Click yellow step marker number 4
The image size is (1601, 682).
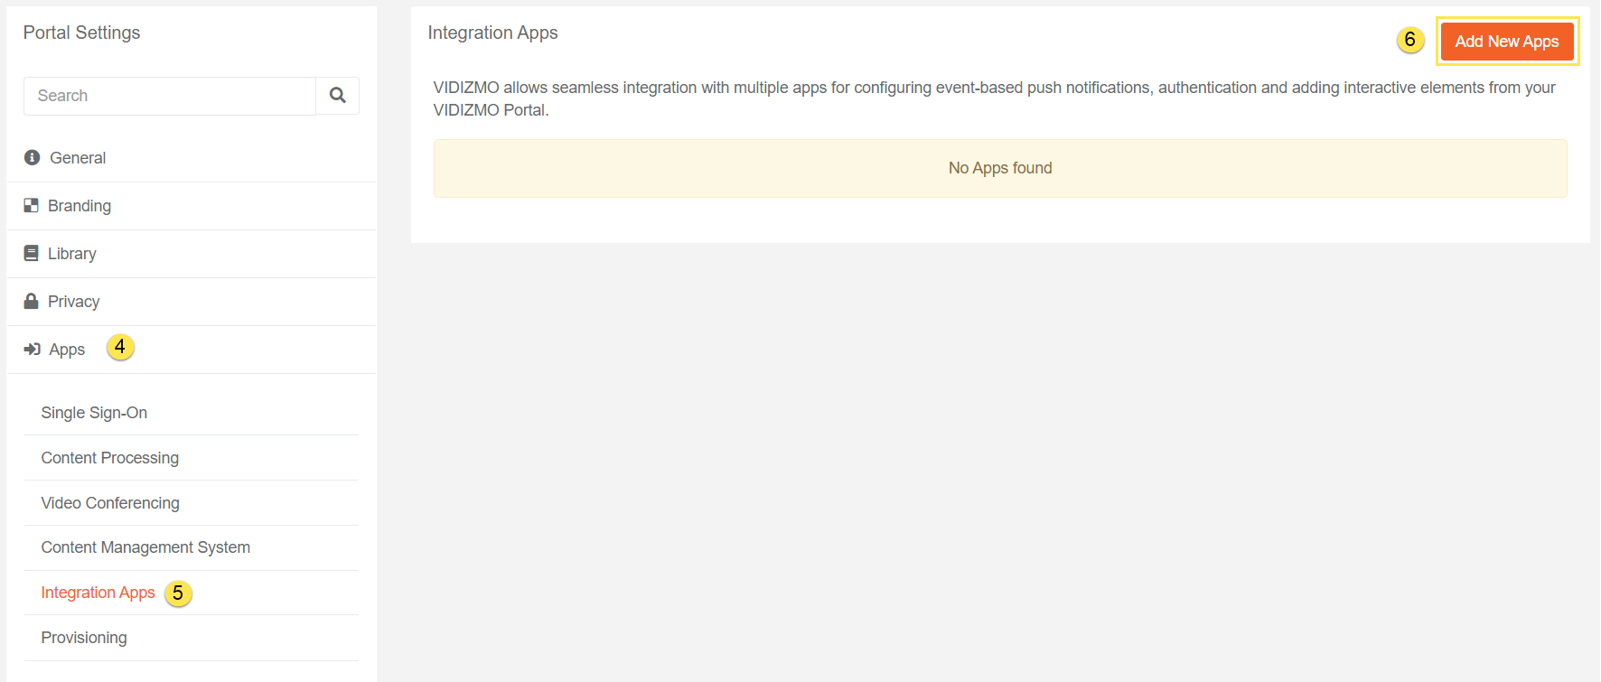point(120,348)
